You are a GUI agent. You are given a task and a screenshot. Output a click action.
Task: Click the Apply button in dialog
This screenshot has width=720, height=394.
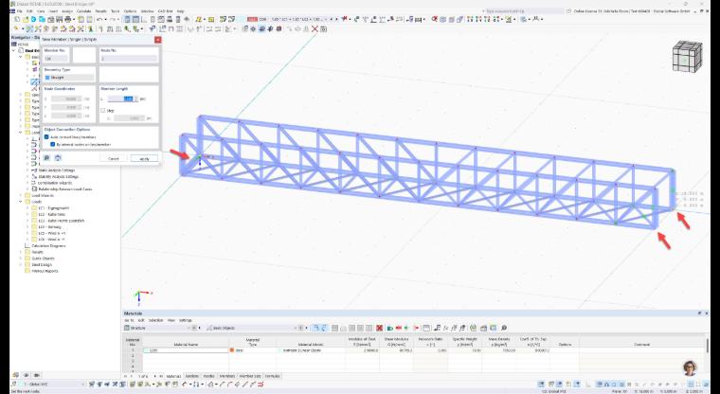point(144,158)
